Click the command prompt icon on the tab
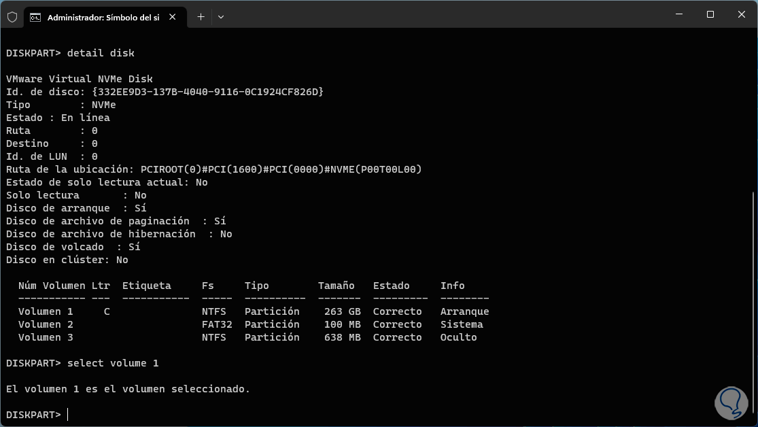The image size is (758, 427). tap(35, 17)
